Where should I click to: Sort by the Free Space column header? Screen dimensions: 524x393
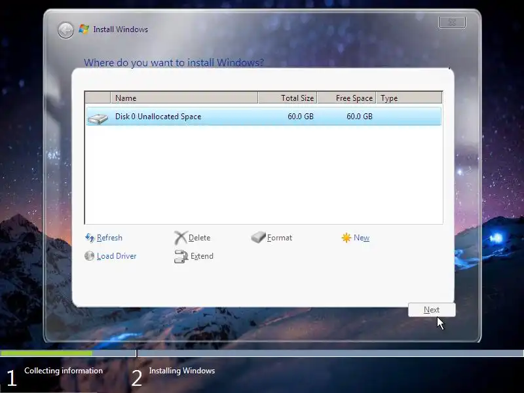[x=346, y=98]
